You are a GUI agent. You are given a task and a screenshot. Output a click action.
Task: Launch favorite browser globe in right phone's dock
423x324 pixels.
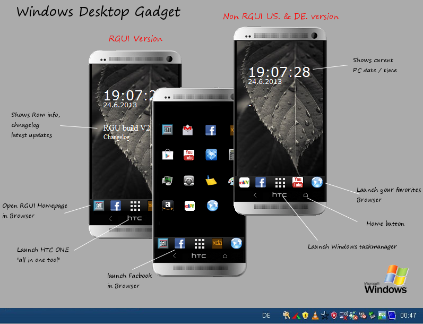(x=317, y=182)
